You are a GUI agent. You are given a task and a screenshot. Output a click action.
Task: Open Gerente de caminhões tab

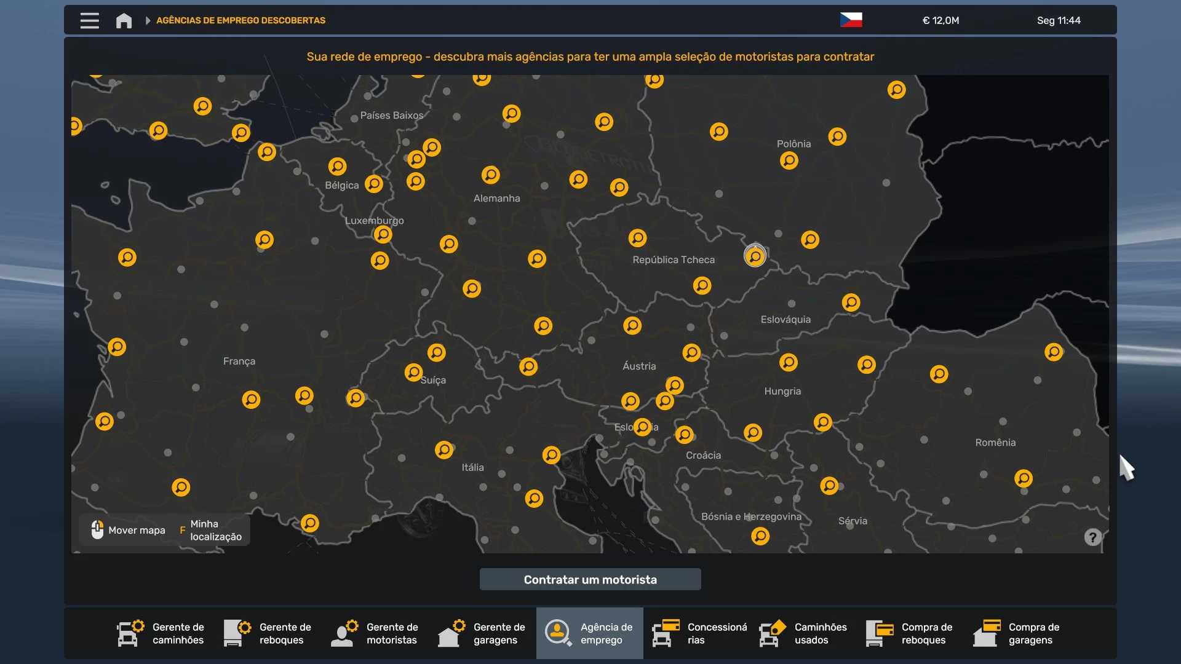click(x=161, y=633)
